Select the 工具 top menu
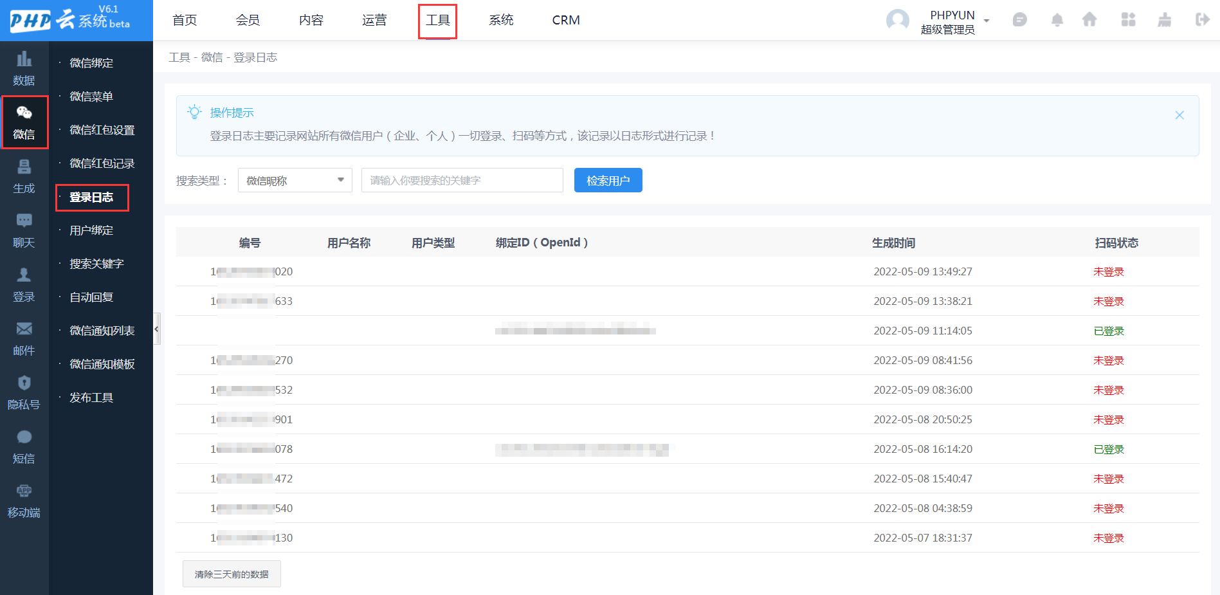Screen dimensions: 1220x595 (438, 21)
